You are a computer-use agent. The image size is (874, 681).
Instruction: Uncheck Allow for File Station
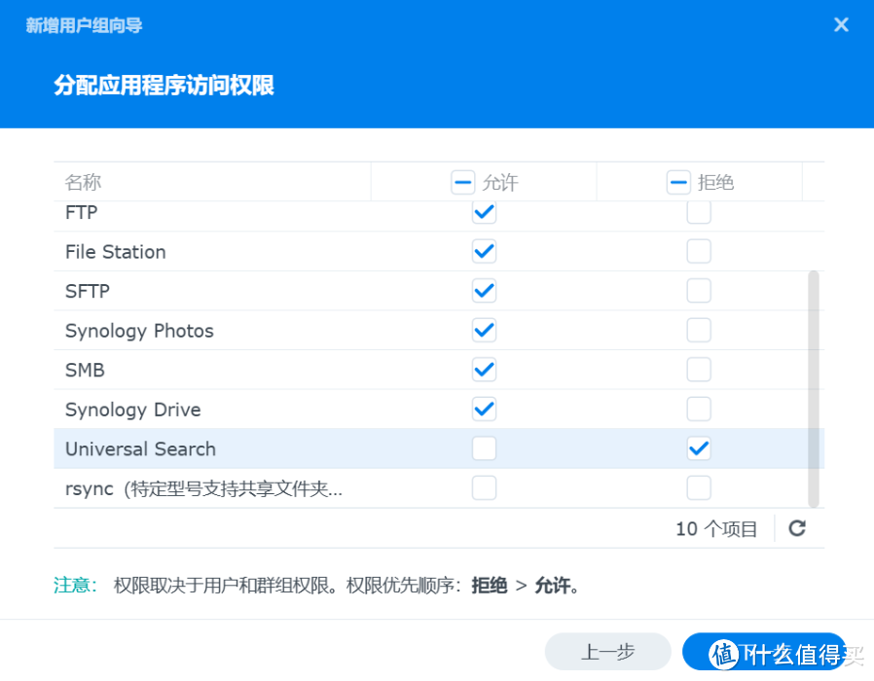(484, 251)
